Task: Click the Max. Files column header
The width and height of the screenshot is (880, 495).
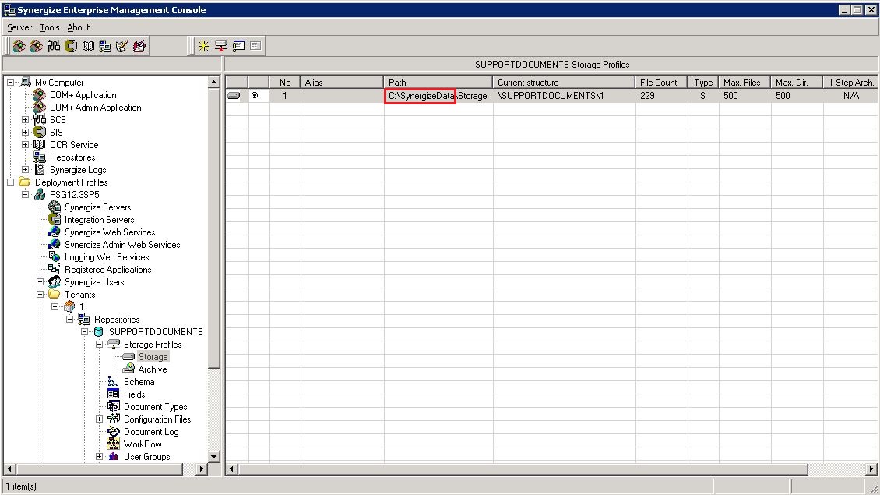Action: pos(744,83)
